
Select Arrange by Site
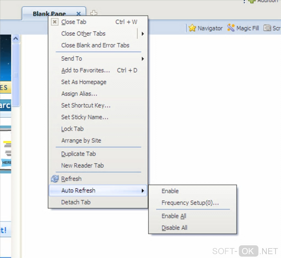[x=98, y=140]
